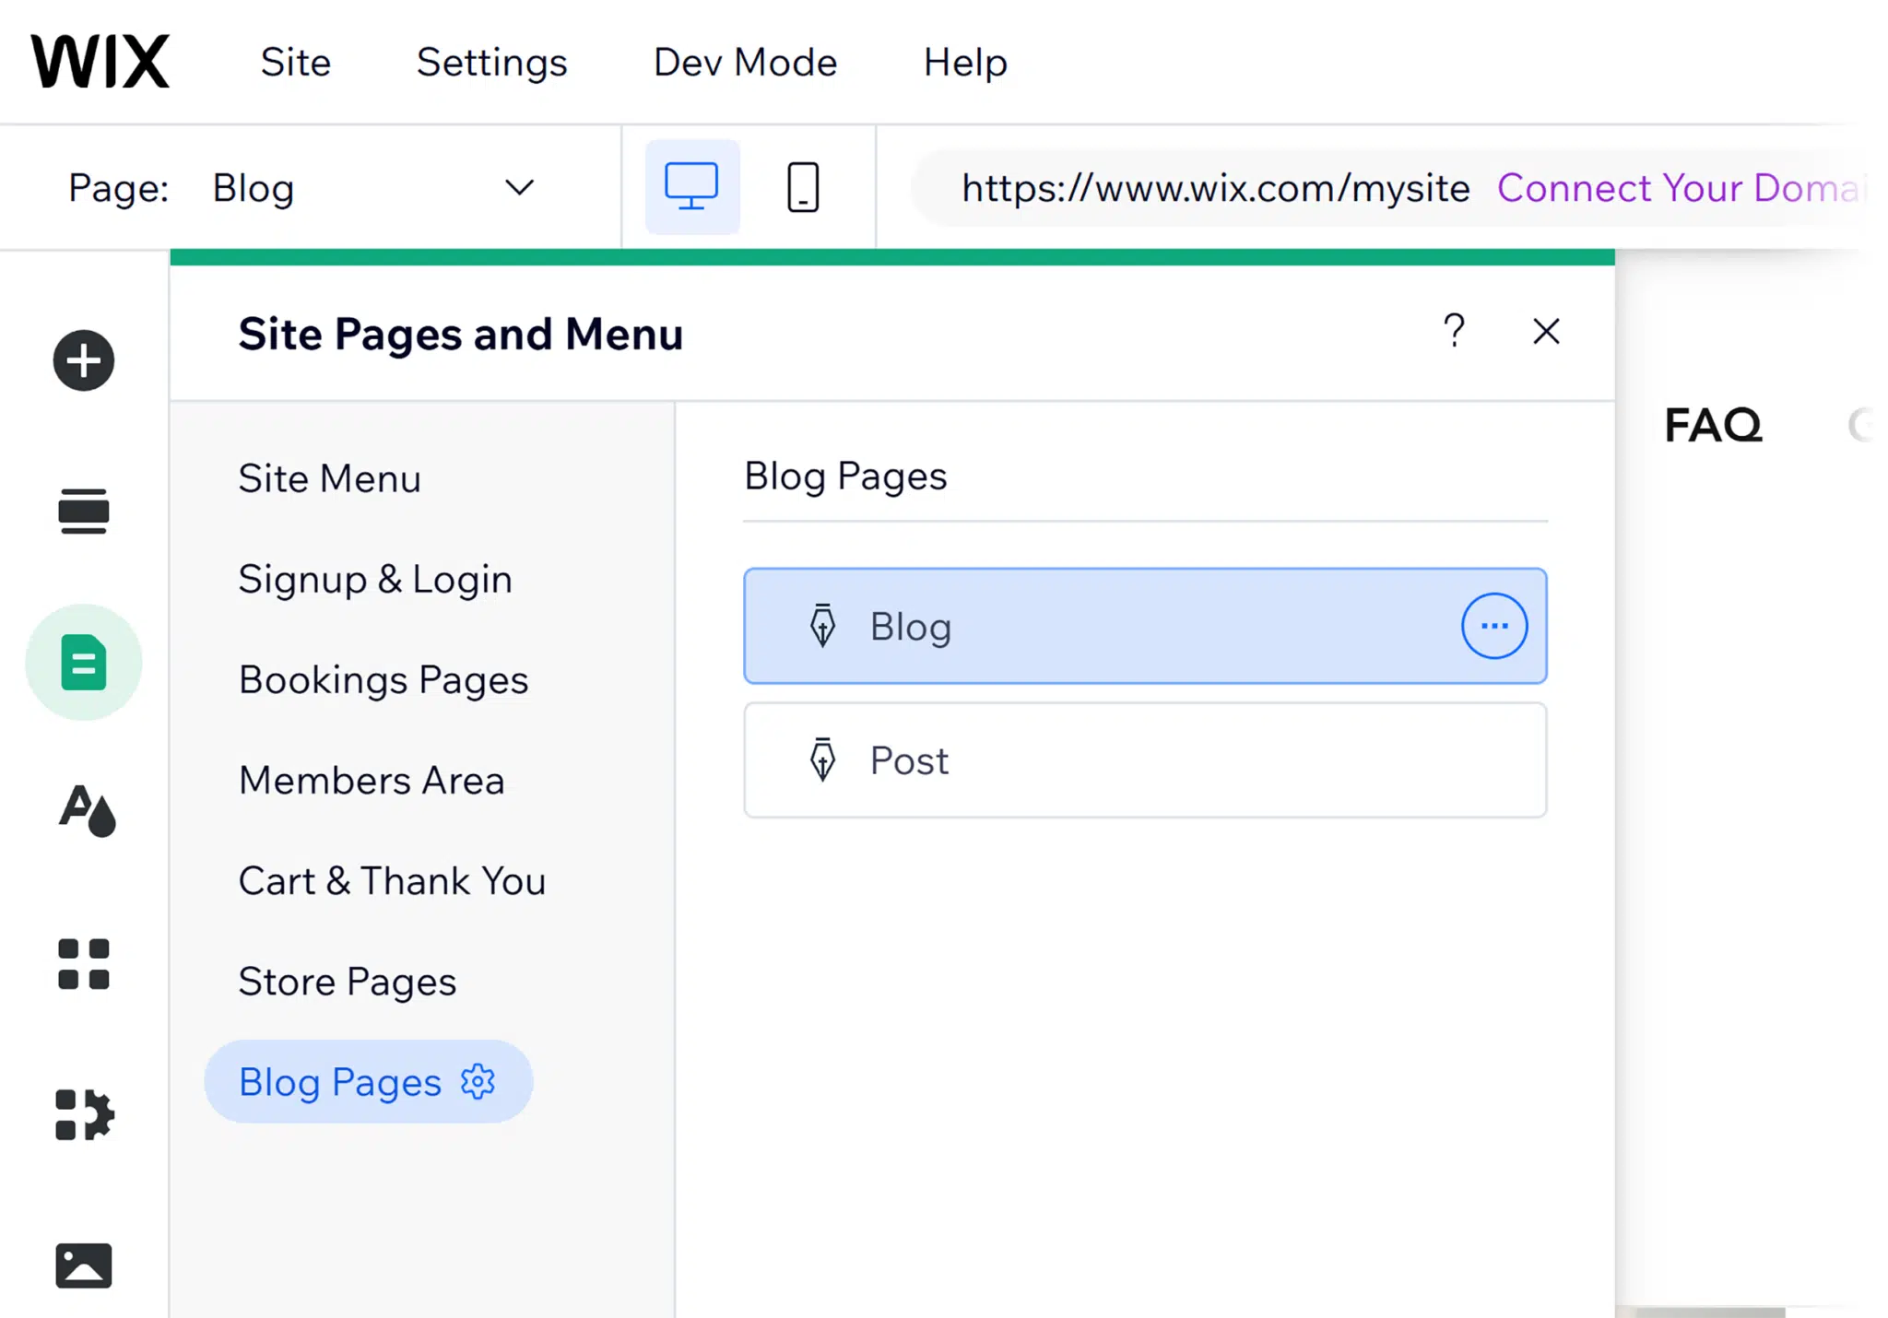1888x1318 pixels.
Task: Open the Add Elements plus icon
Action: click(x=84, y=360)
